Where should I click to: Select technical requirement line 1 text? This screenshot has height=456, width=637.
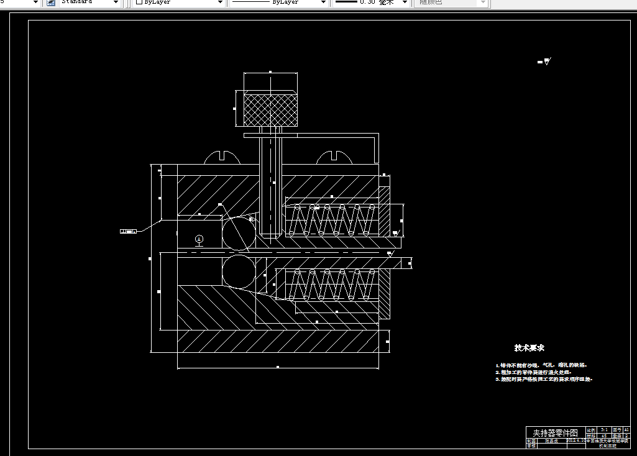(x=541, y=365)
